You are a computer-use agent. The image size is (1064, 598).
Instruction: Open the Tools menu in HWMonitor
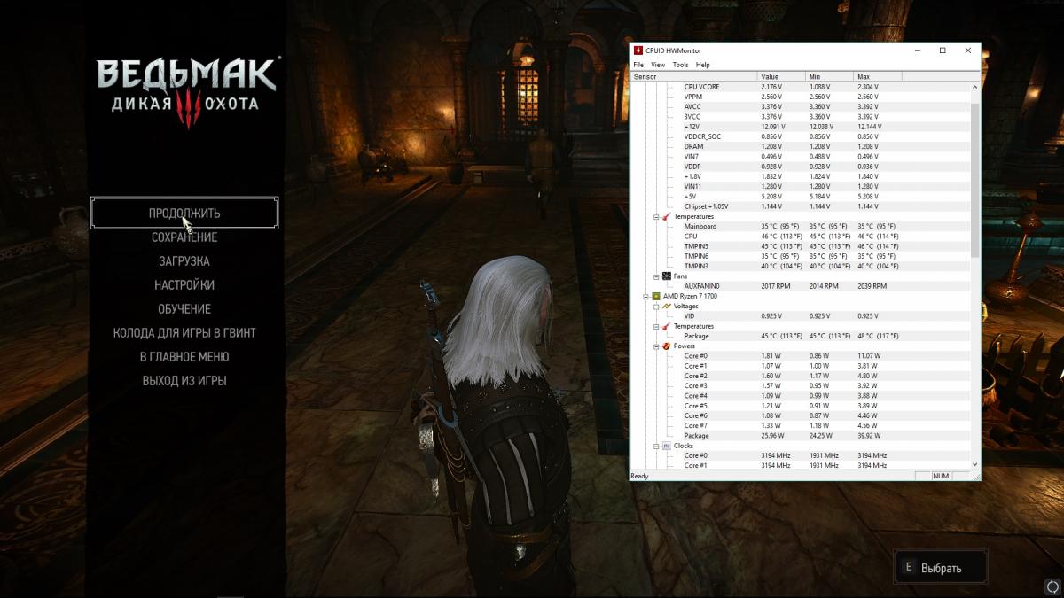pos(680,65)
